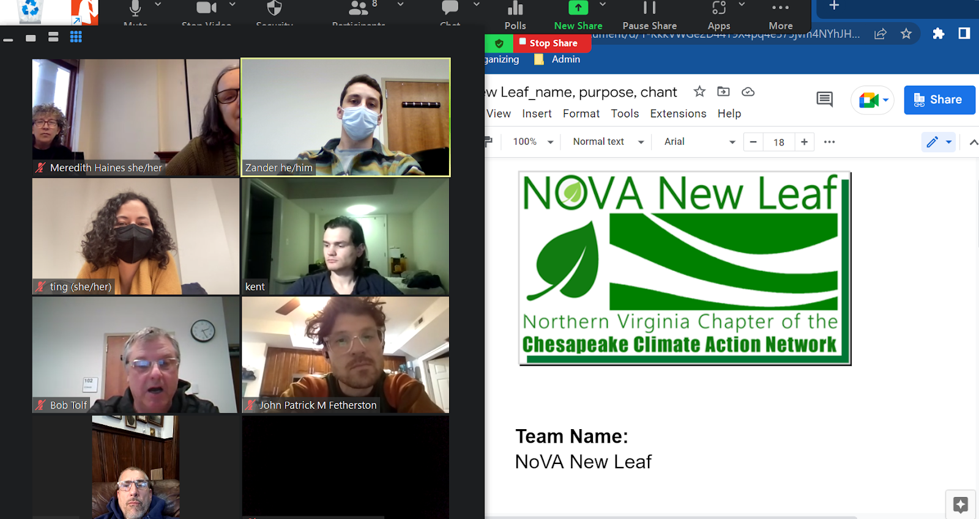Open Security shield menu
Viewport: 979px width, 519px height.
[275, 8]
